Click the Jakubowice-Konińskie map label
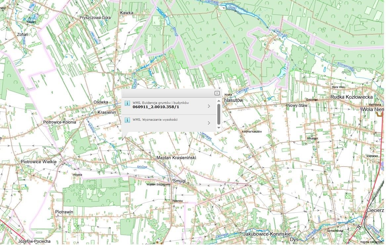The height and width of the screenshot is (245, 386). [x=267, y=234]
